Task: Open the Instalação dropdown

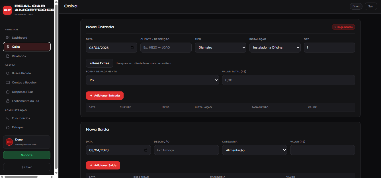Action: 275,48
